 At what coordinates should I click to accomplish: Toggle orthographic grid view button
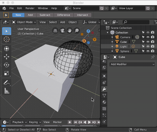(55, 31)
